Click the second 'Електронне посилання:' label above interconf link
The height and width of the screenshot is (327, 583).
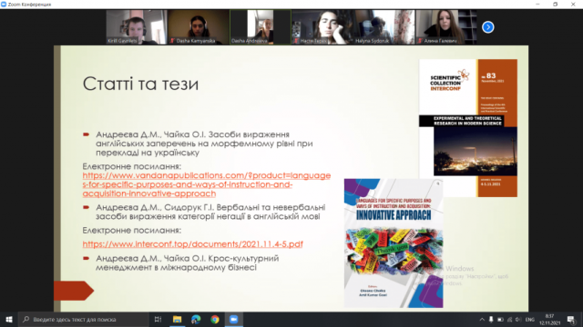(x=131, y=230)
